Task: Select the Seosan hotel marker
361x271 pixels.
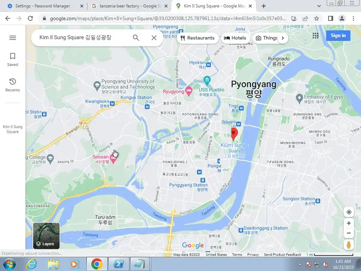Action: click(113, 159)
